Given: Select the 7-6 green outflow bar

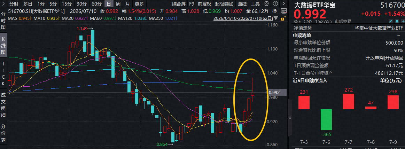Looking at the screenshot, I should pos(326,119).
